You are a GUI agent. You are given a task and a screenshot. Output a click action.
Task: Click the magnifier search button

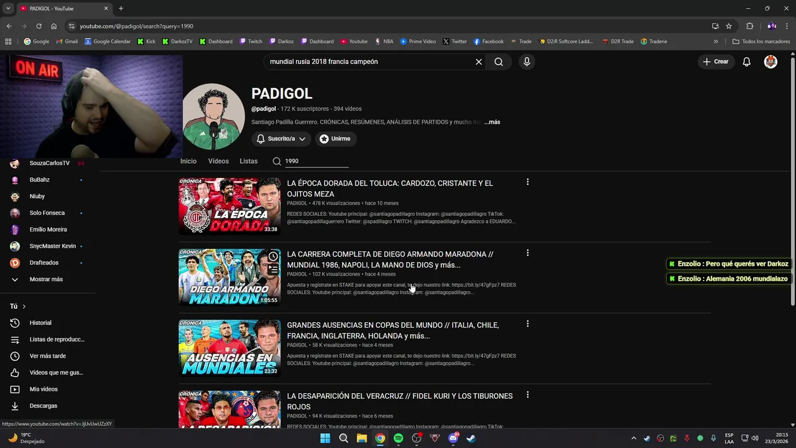499,62
